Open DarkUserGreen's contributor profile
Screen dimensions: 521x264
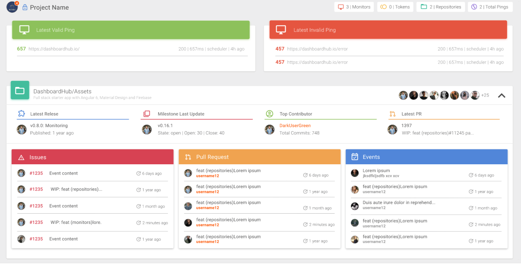295,125
